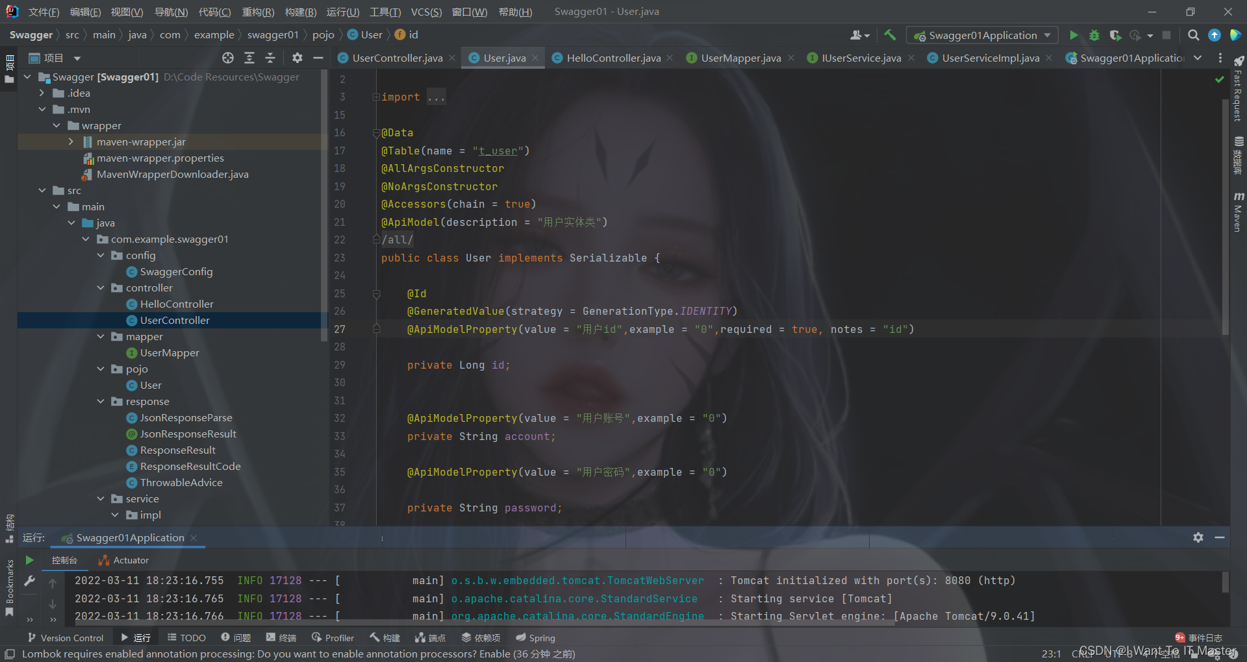
Task: Start debugging with the bug icon
Action: (x=1094, y=35)
